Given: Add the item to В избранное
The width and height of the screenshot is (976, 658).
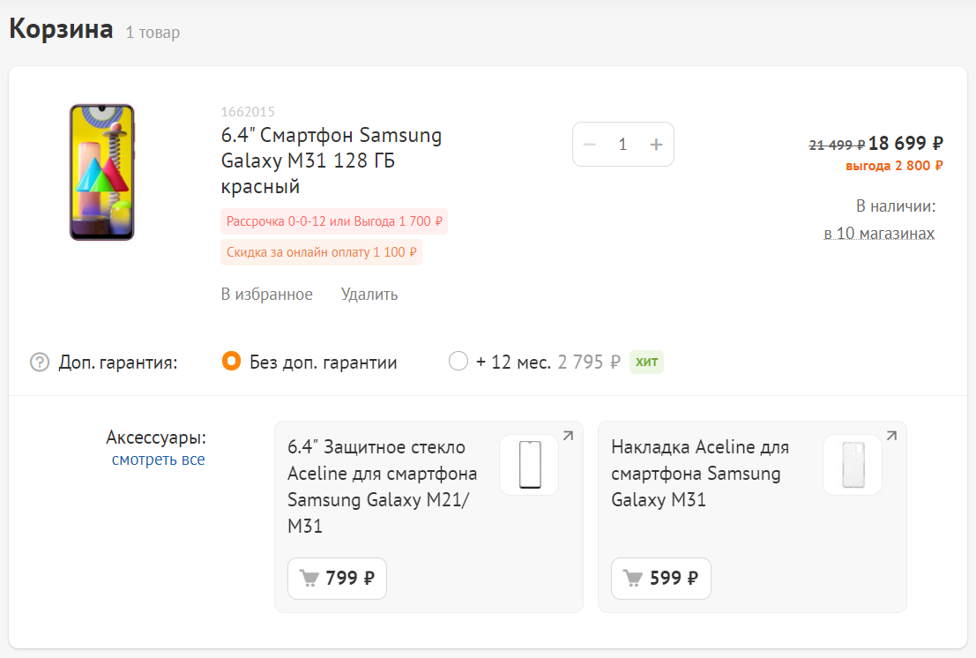Looking at the screenshot, I should click(266, 295).
